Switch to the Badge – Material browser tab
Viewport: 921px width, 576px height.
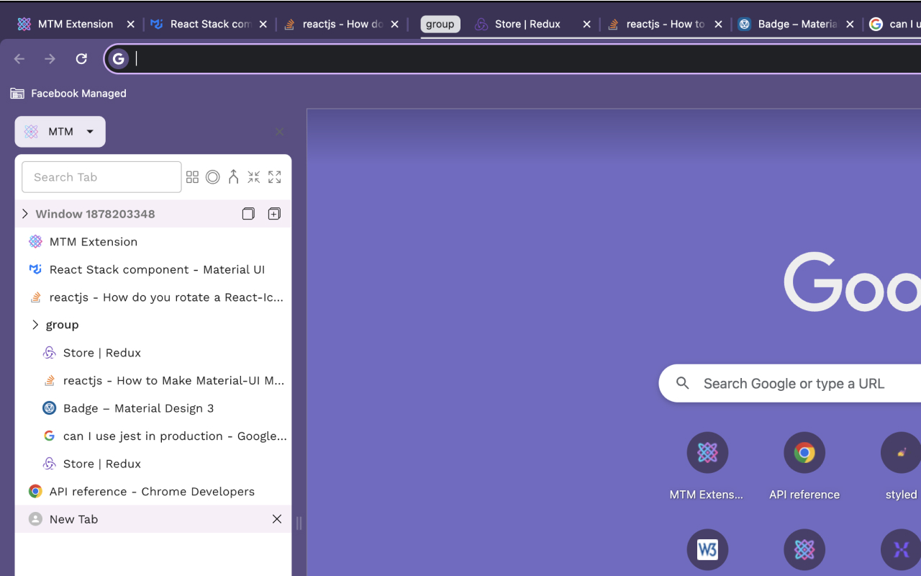[x=797, y=24]
